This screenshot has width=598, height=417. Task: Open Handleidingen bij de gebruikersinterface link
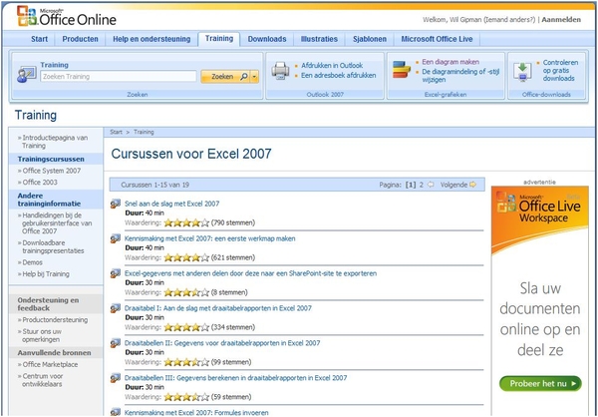57,223
